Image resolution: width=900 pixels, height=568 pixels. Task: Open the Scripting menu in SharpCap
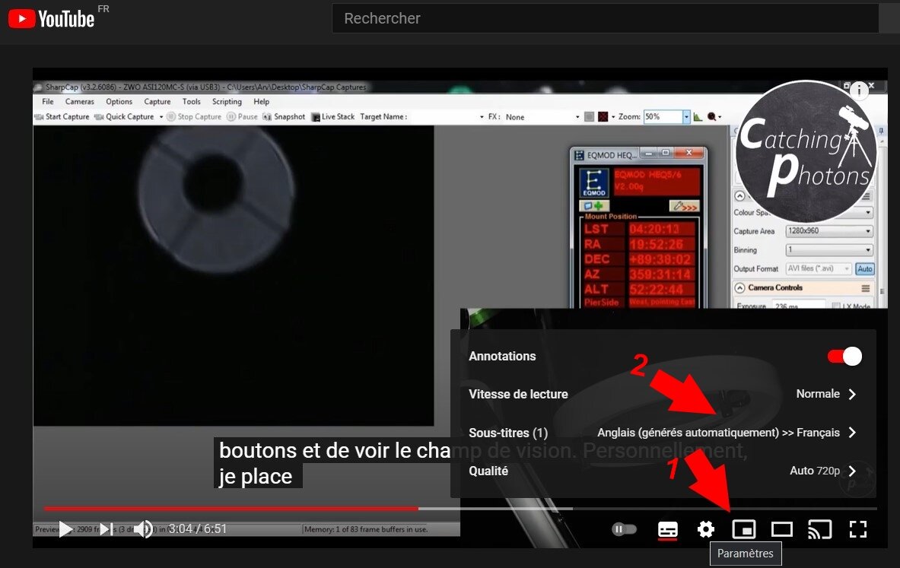(x=227, y=102)
